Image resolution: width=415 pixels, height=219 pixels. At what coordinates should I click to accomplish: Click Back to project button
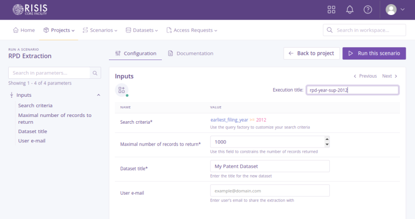point(311,53)
